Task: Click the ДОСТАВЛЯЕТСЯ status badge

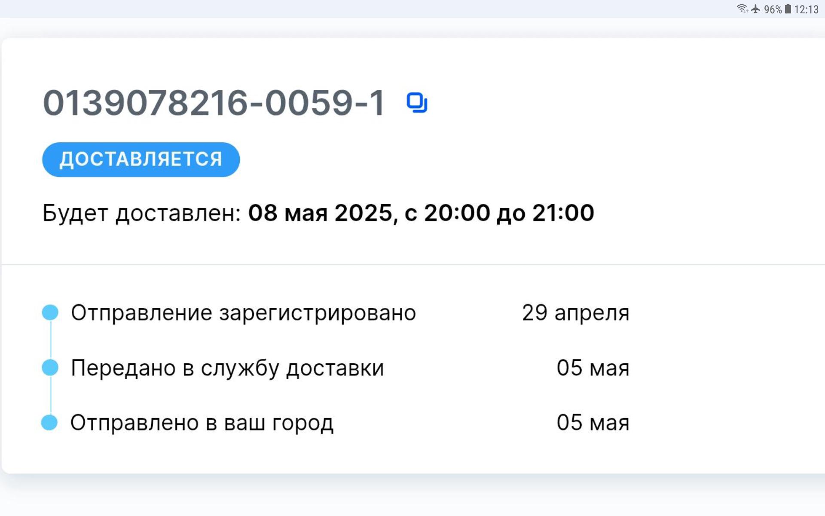Action: click(141, 160)
